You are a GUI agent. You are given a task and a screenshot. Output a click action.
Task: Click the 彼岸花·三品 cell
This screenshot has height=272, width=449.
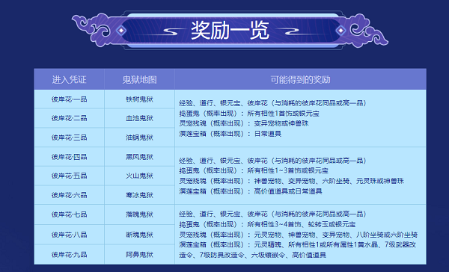click(x=69, y=137)
